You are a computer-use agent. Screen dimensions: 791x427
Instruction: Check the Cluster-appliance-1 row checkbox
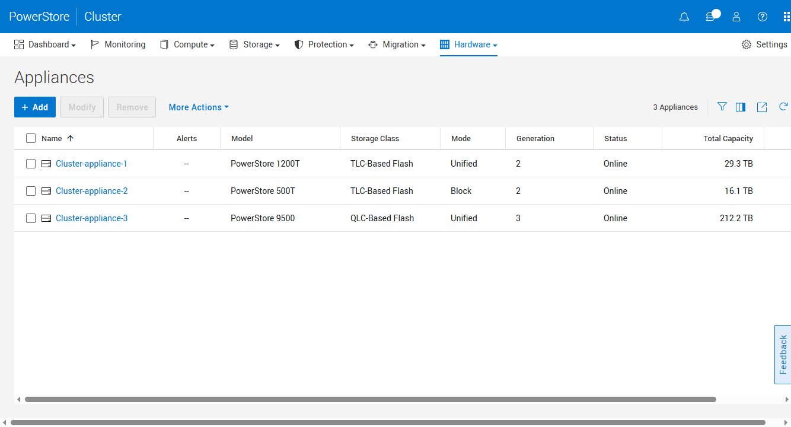pyautogui.click(x=31, y=164)
